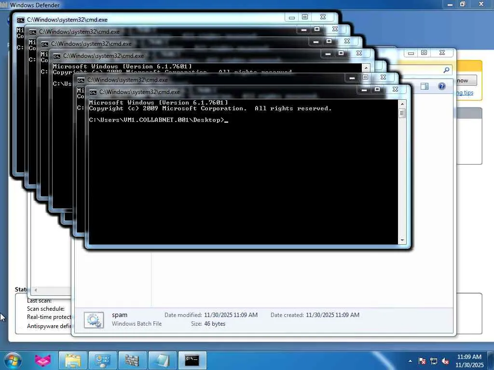494x370 pixels.
Task: Click the 'Microsoft Windows [Version 6.1.7601]' line in front cmd
Action: [x=158, y=103]
